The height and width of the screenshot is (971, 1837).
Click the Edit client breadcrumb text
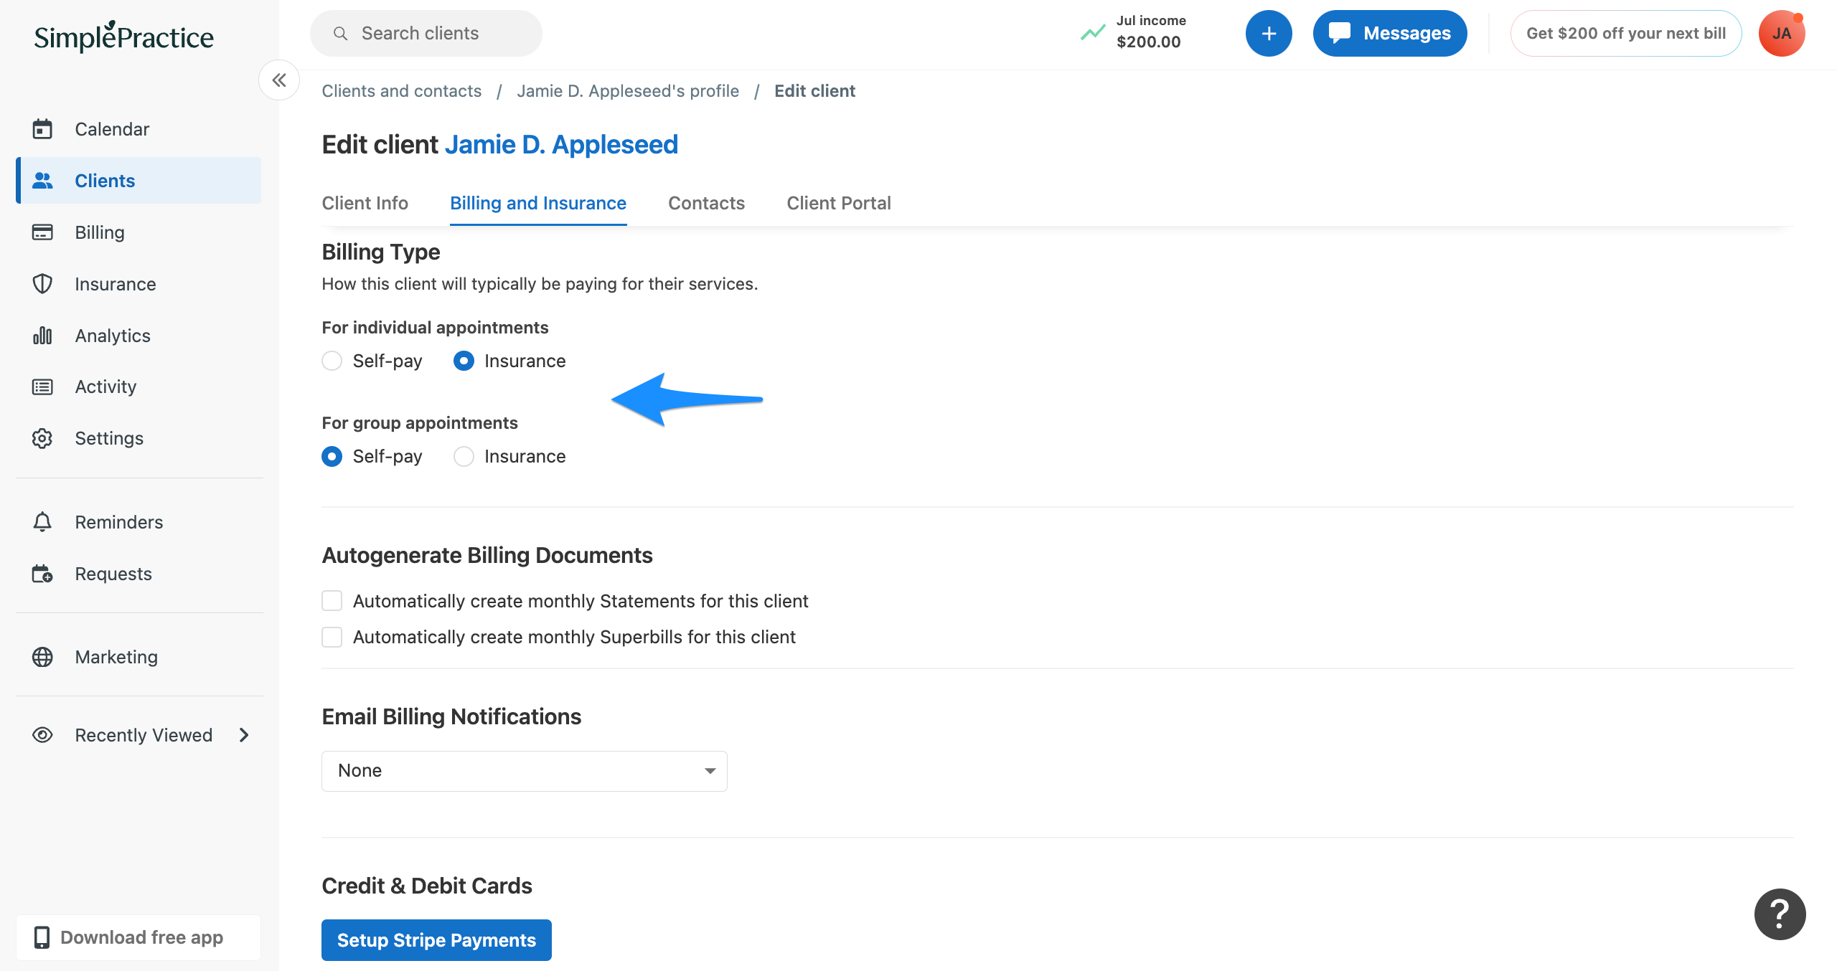pos(814,91)
